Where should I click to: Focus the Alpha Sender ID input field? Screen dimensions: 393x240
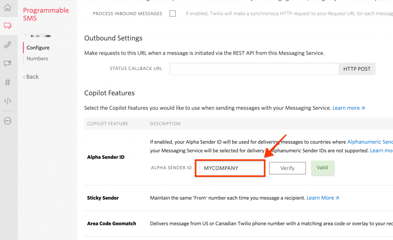(230, 168)
